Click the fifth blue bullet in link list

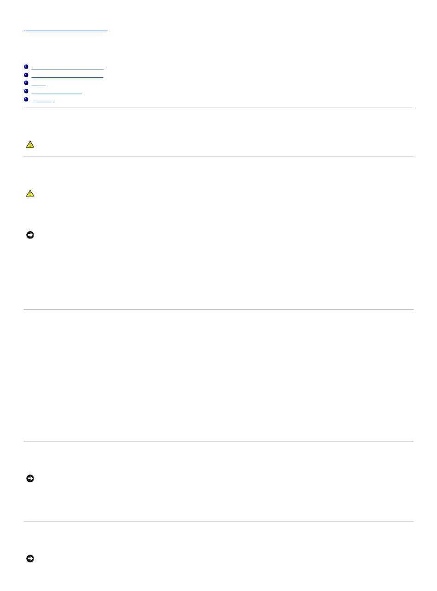(26, 99)
